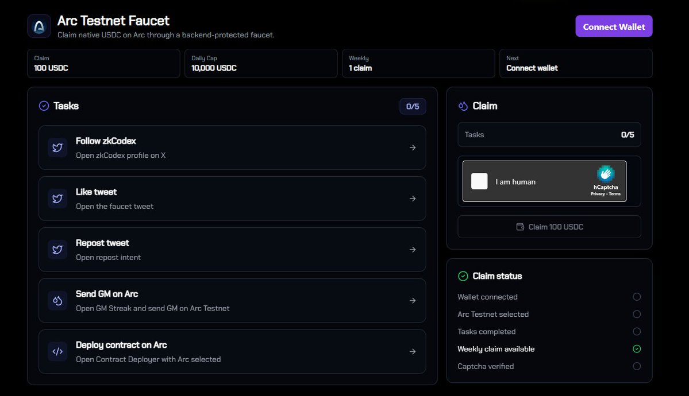Click the 'Weekly claim available' status label
Image resolution: width=689 pixels, height=396 pixels.
click(496, 348)
